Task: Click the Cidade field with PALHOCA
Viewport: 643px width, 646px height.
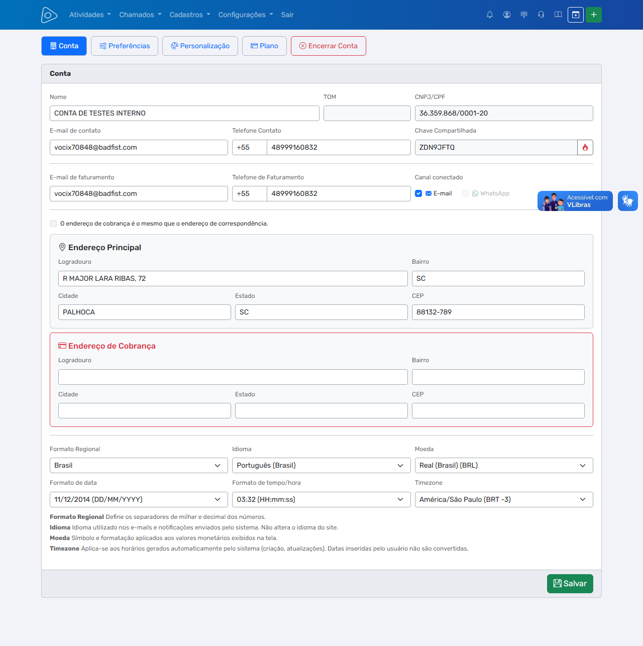Action: pos(145,312)
